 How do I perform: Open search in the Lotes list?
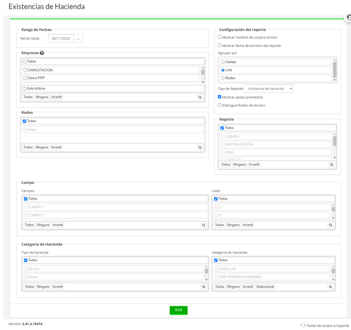(x=331, y=225)
